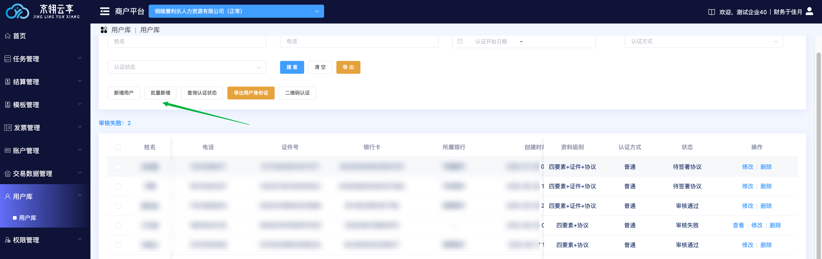
Task: Open the documentation book icon in header
Action: coord(711,12)
